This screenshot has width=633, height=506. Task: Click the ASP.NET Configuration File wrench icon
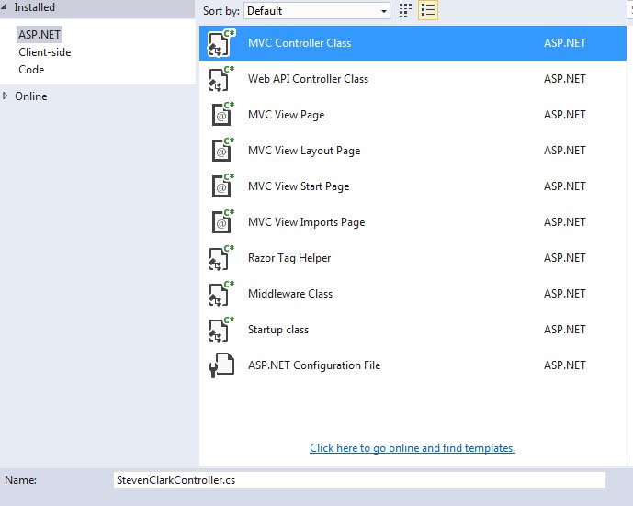click(x=221, y=365)
